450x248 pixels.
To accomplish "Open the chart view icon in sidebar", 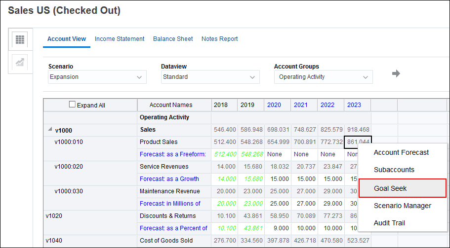I will point(21,62).
